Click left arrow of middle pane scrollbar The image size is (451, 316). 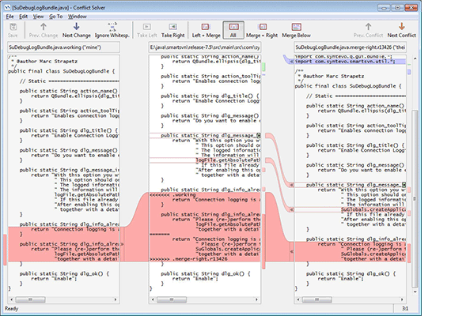tap(153, 299)
